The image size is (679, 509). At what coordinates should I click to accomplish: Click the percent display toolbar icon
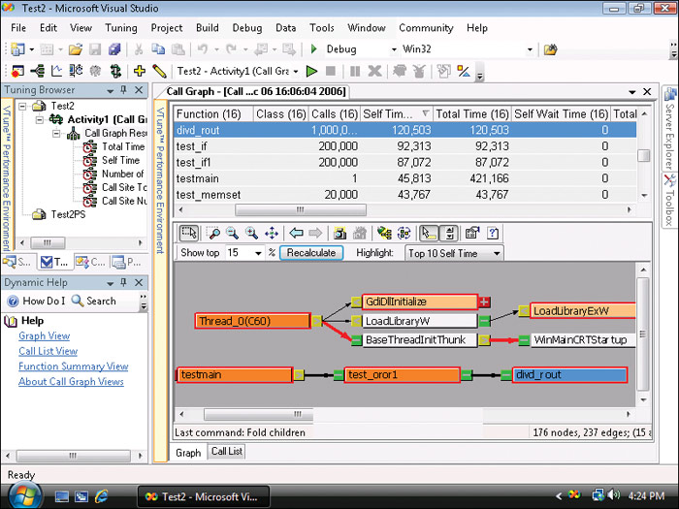pyautogui.click(x=464, y=71)
